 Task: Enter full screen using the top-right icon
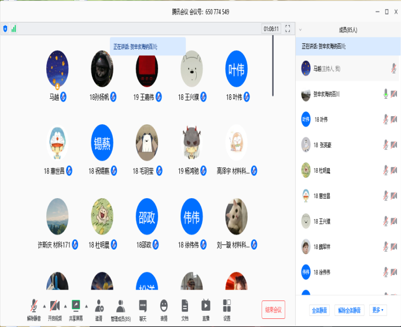[x=288, y=28]
